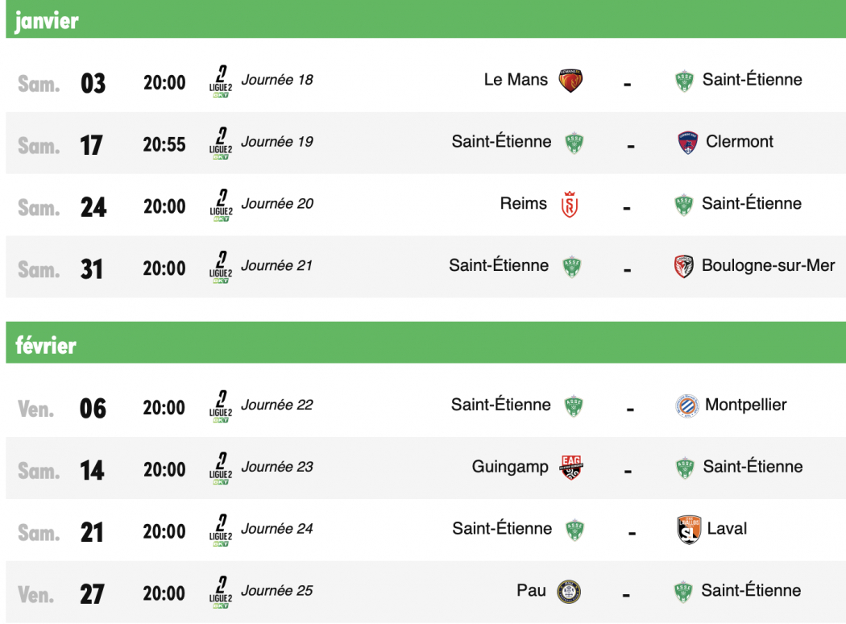Click the Ven. 27 date number
Screen dimensions: 846x624
pos(93,592)
